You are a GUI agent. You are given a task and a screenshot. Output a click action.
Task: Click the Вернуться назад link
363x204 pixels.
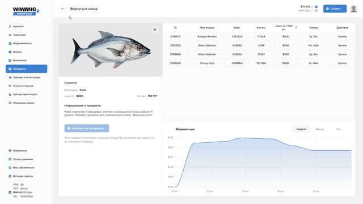84,9
